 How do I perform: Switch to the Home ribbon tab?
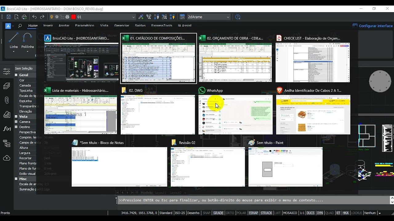pyautogui.click(x=33, y=26)
